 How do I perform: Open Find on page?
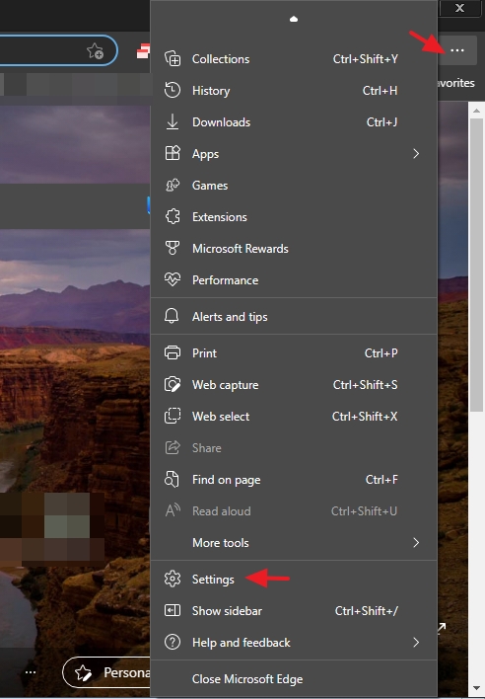[294, 480]
